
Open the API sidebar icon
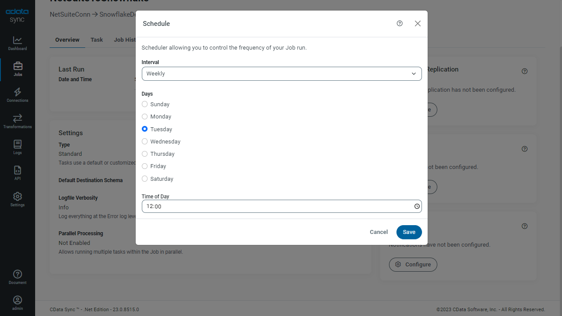tap(18, 173)
